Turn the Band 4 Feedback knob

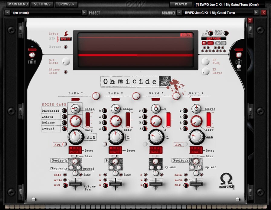pos(196,161)
